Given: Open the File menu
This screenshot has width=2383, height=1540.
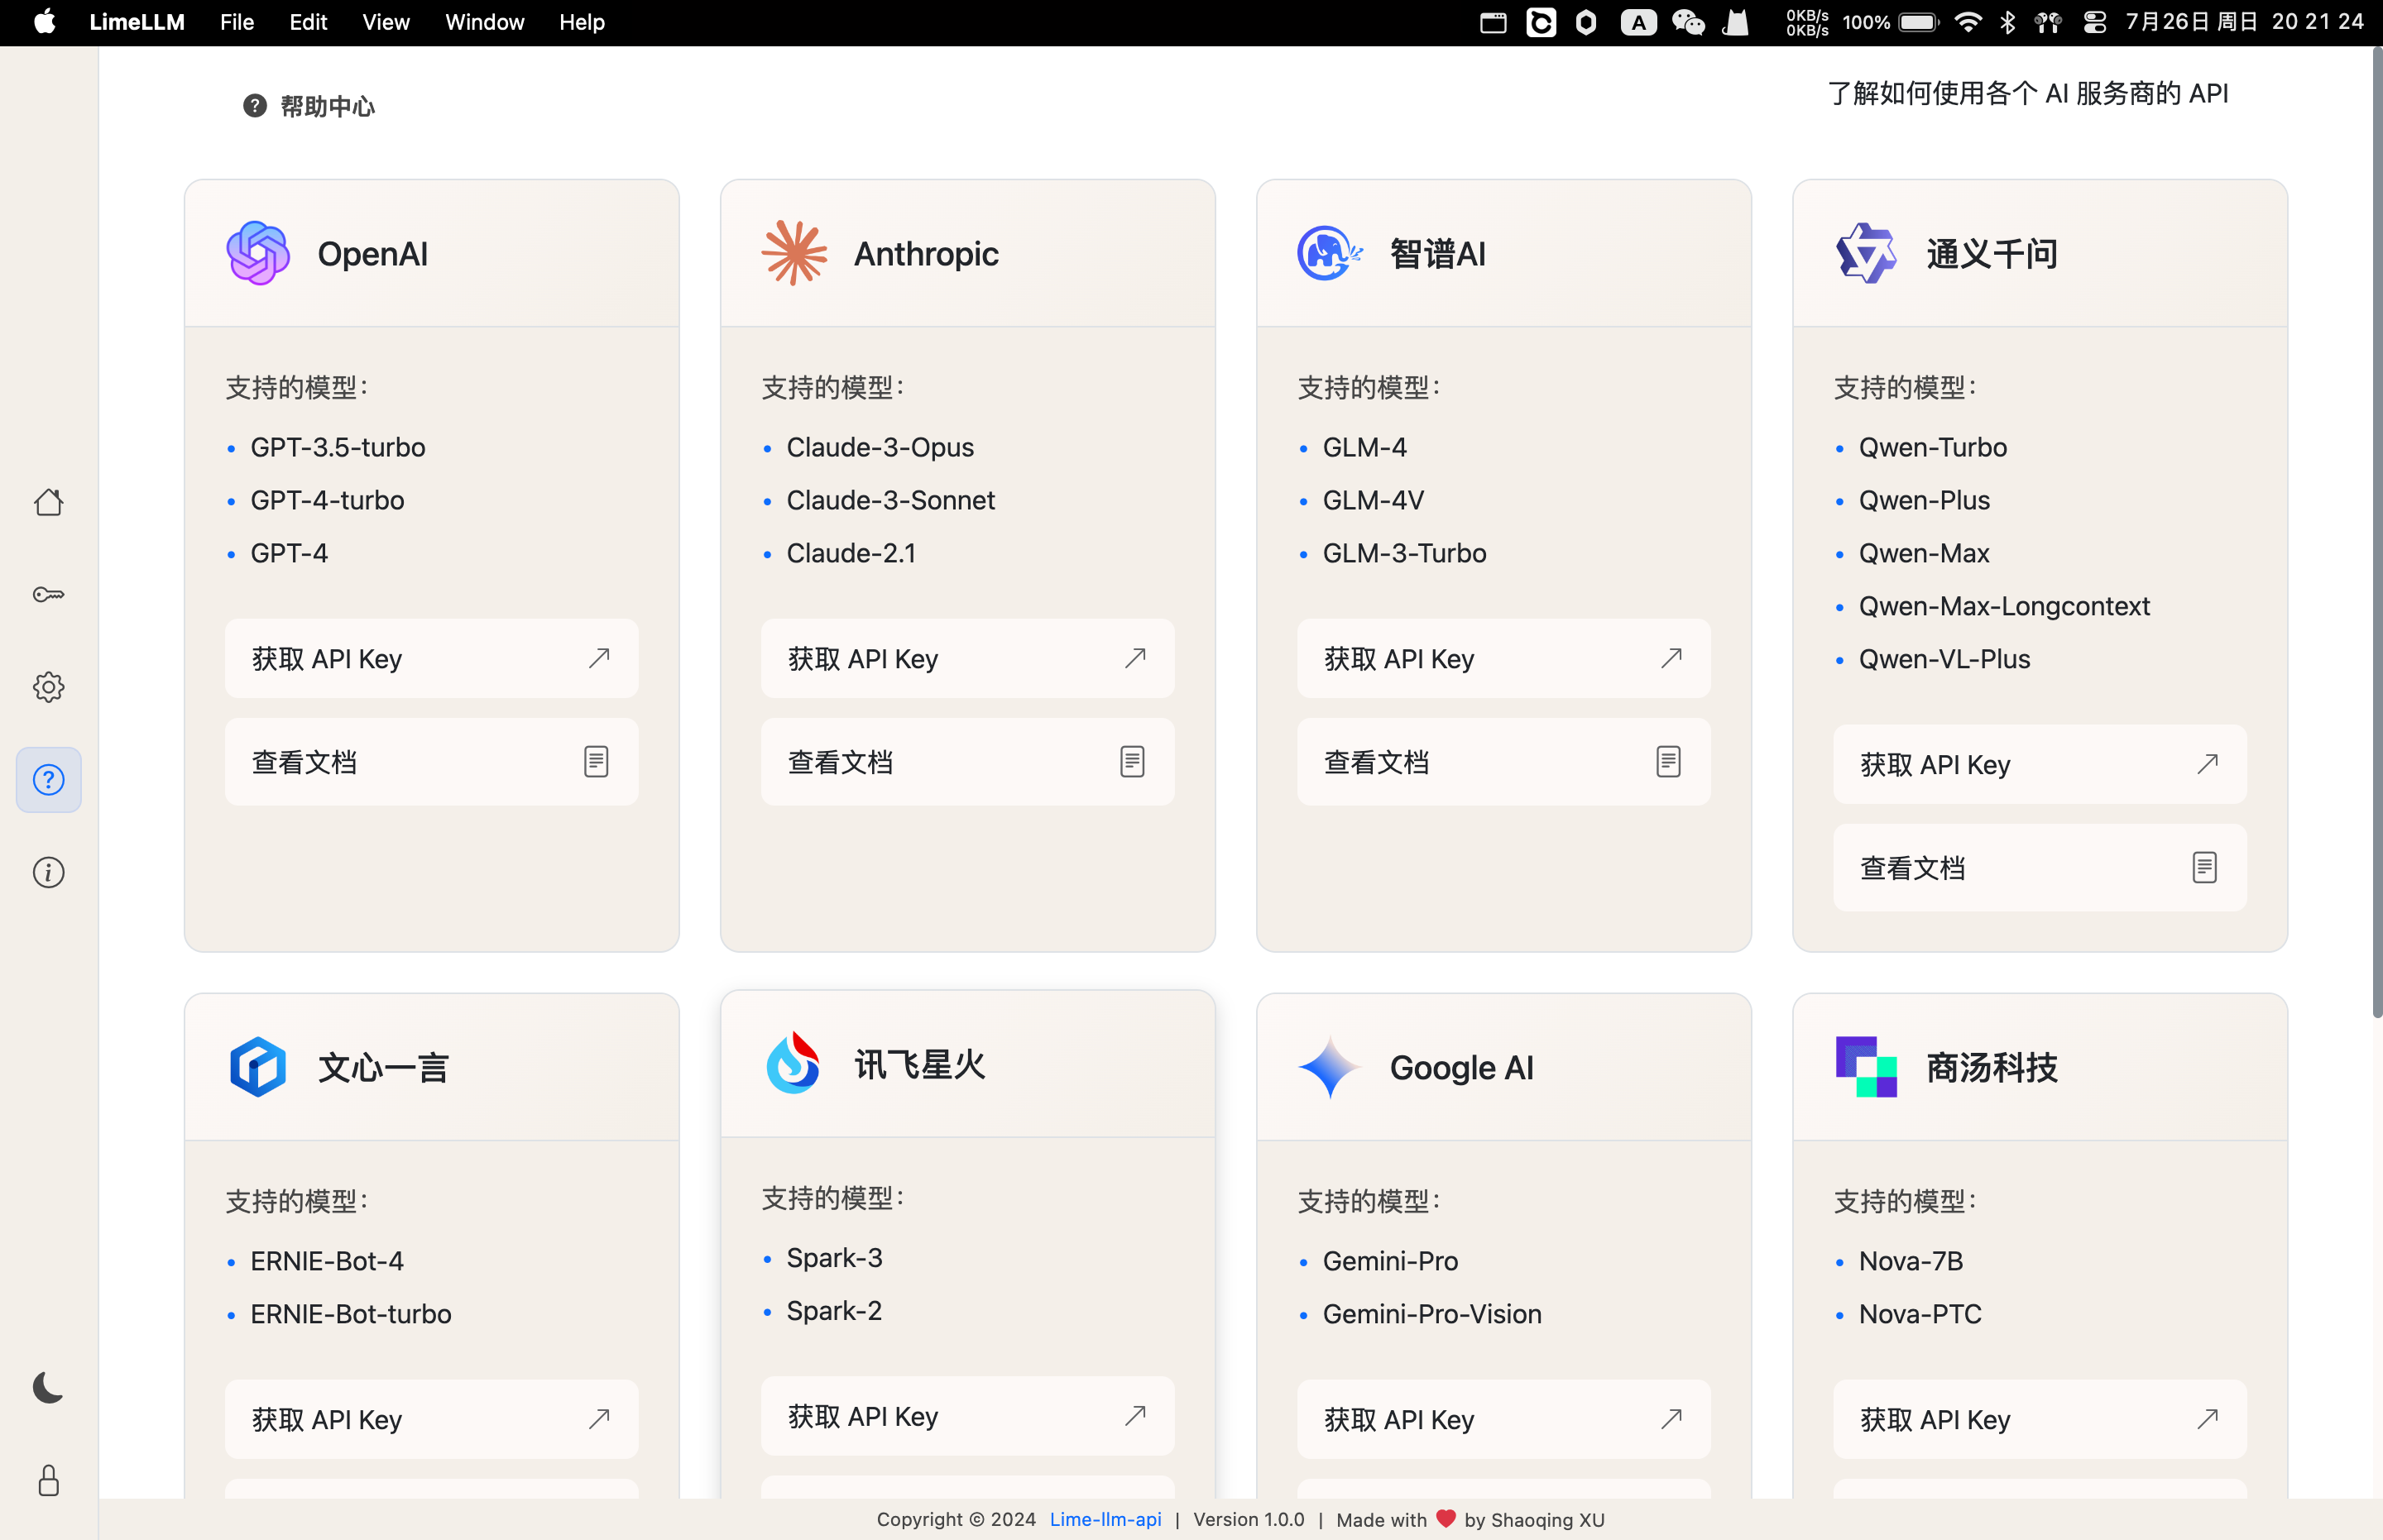Looking at the screenshot, I should pos(237,22).
